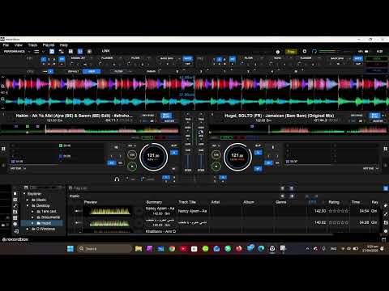389x291 pixels.
Task: Click Nancy Ajram preview waveform thumbnail
Action: click(109, 211)
